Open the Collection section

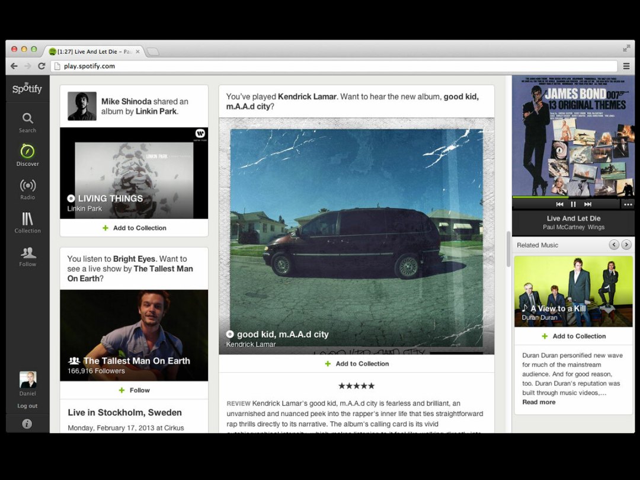point(27,223)
